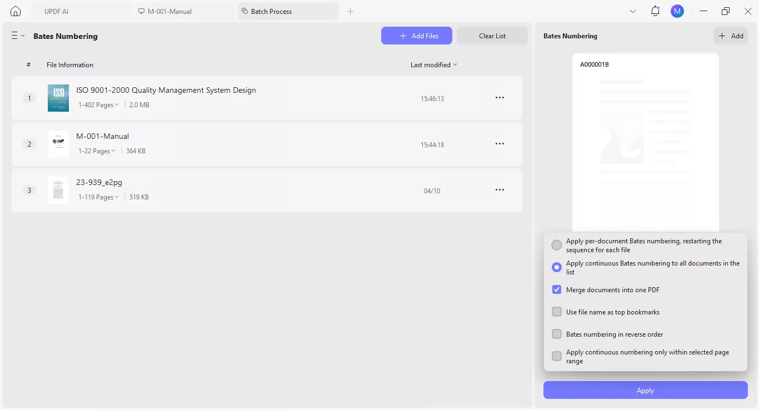Click the Add Files button
This screenshot has width=759, height=410.
(417, 36)
